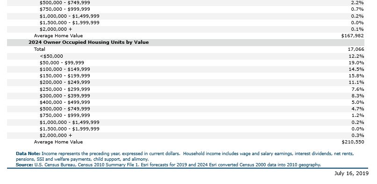Click the top $1,500,000 - $1,999,999 row label
377x184 pixels.
(x=70, y=22)
